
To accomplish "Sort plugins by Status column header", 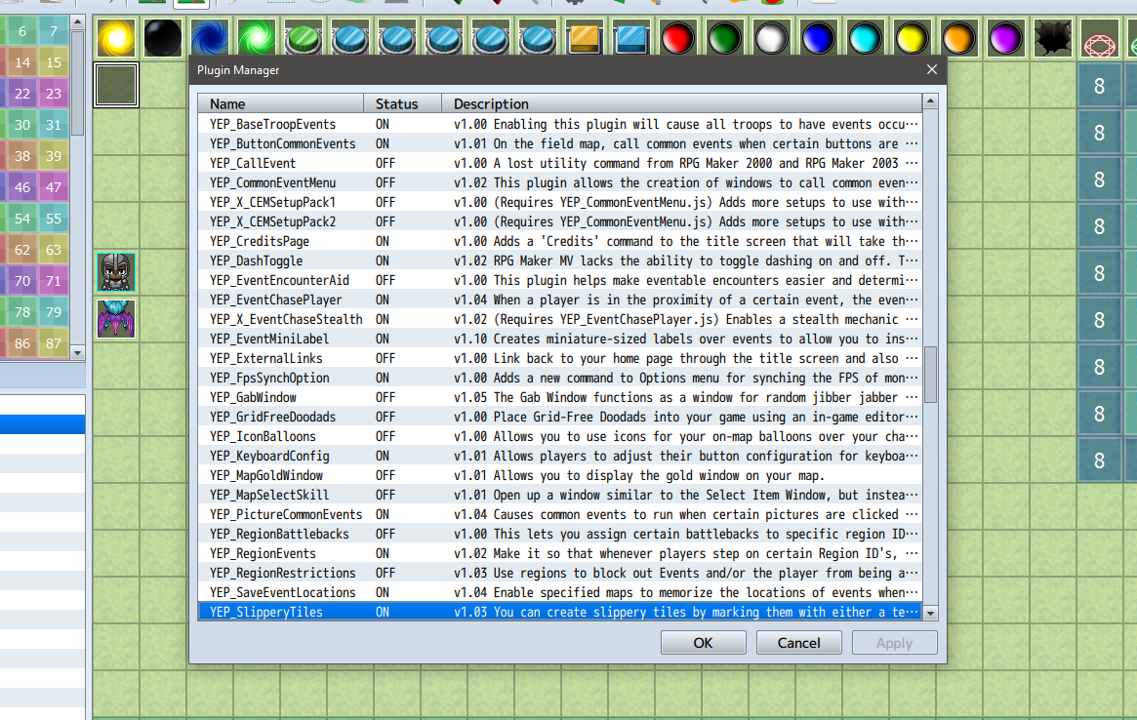I will pyautogui.click(x=402, y=103).
